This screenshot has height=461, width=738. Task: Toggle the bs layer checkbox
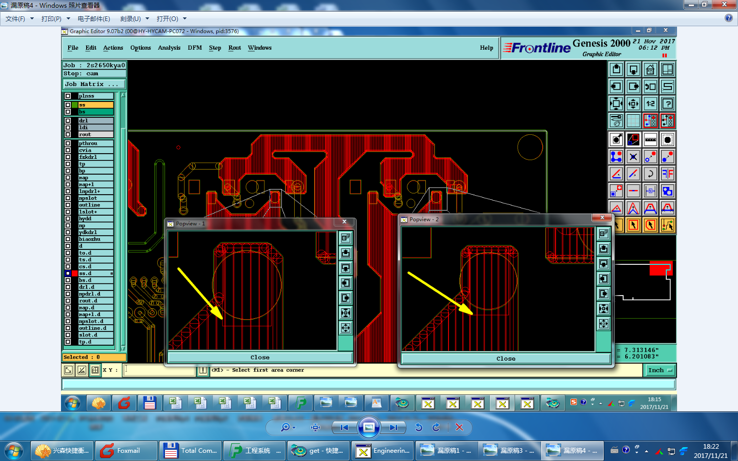pos(68,112)
